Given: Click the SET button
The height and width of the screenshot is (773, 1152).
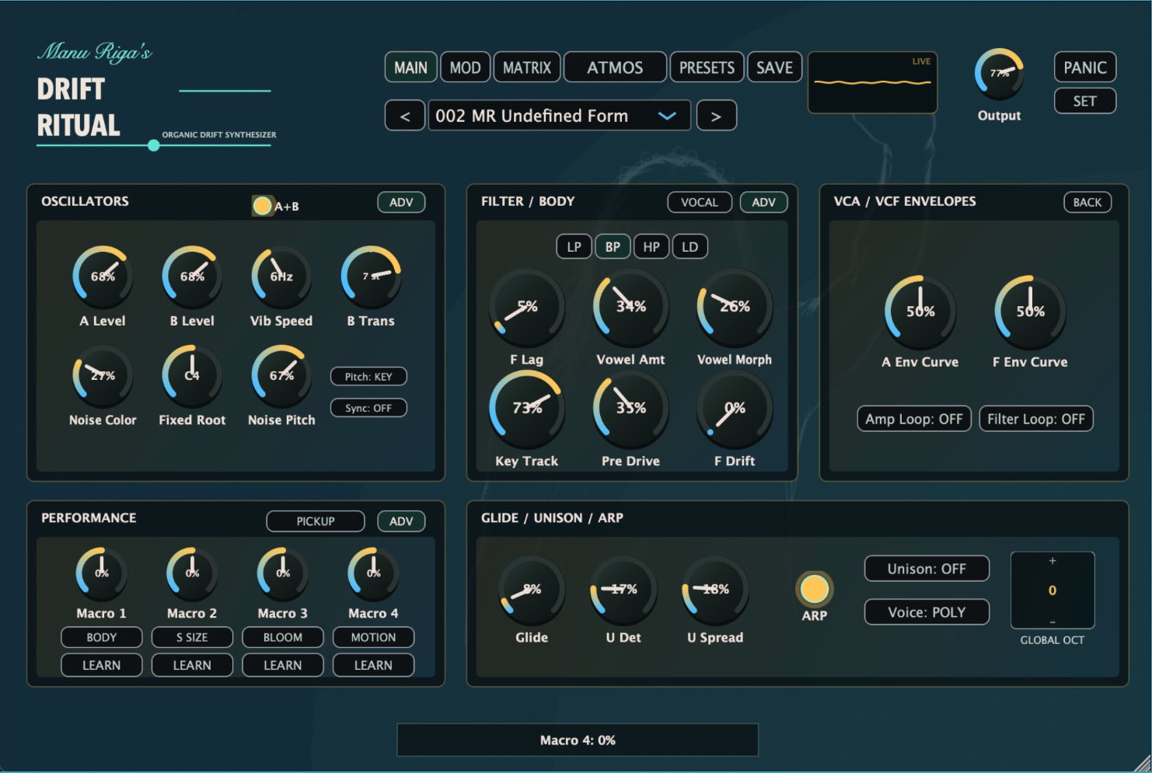Looking at the screenshot, I should [x=1085, y=101].
